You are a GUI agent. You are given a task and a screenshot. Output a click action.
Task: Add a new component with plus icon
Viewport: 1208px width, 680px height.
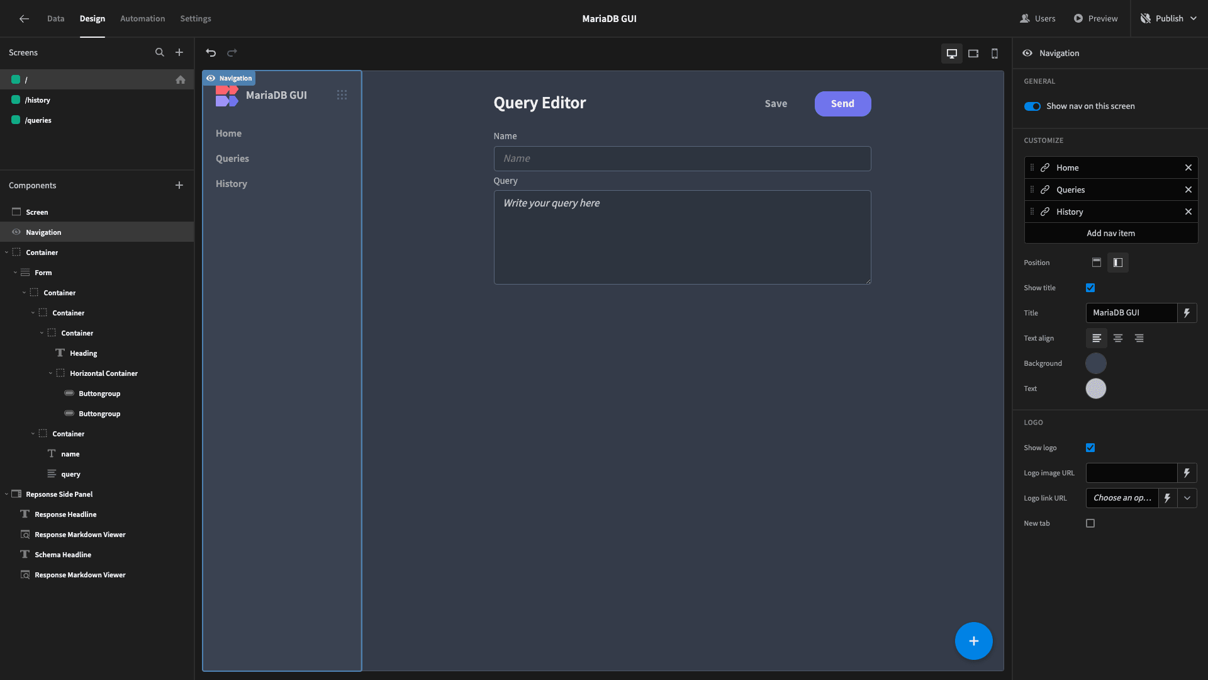(179, 185)
